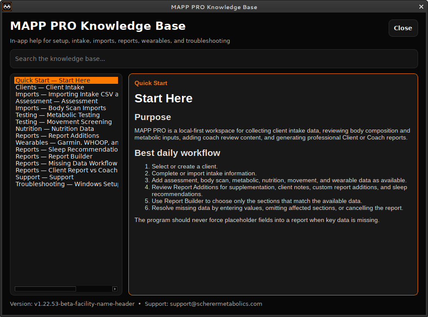This screenshot has height=317, width=428.
Task: Open Clients — Client Intake topic
Action: pyautogui.click(x=66, y=87)
